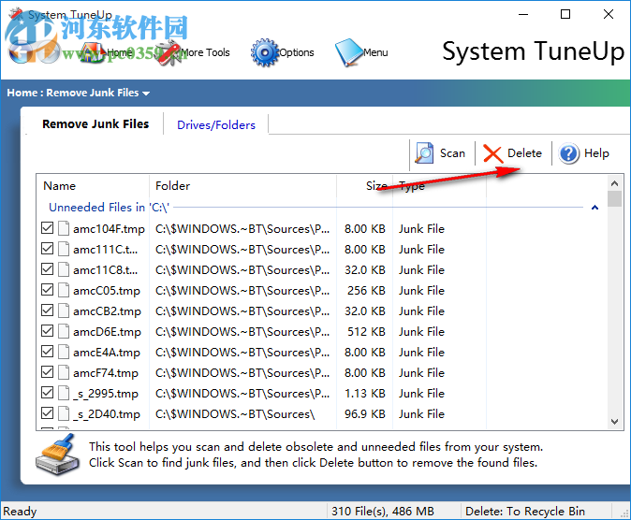Screen dimensions: 631x520
Task: Click the 96.9 KB size value
Action: tap(364, 413)
